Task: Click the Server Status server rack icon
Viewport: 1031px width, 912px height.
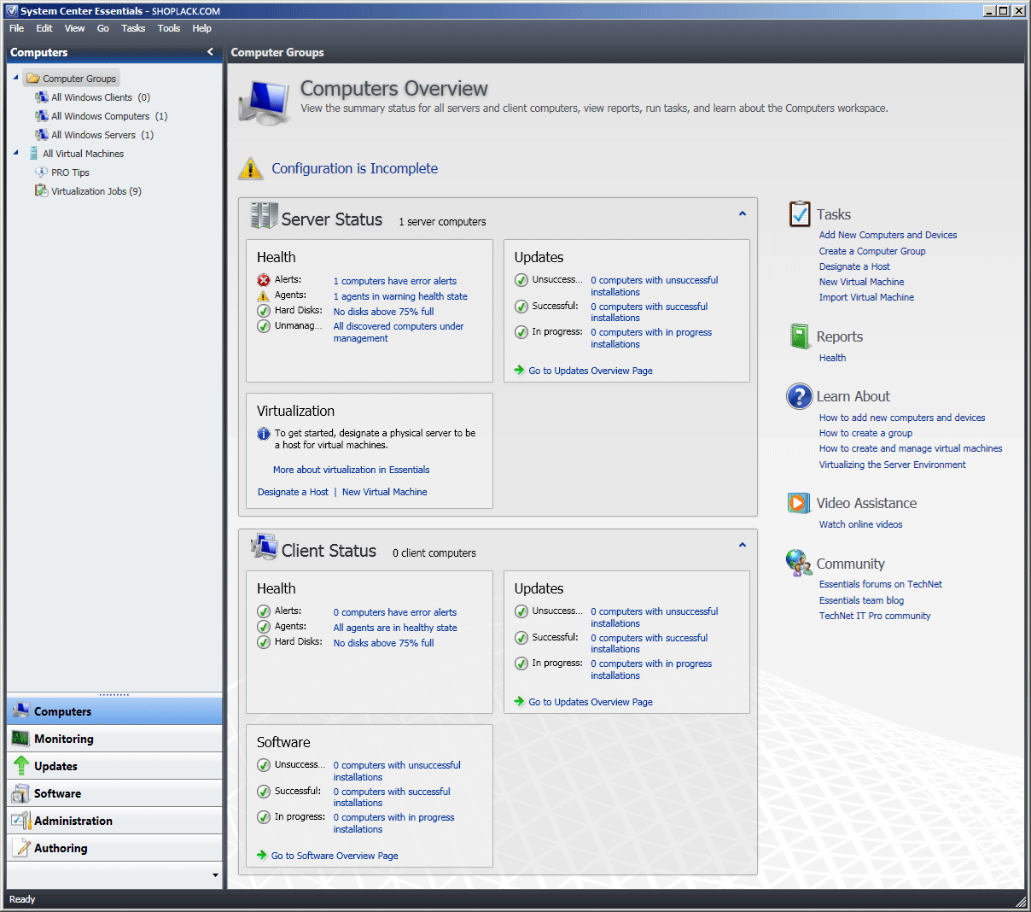Action: point(264,216)
